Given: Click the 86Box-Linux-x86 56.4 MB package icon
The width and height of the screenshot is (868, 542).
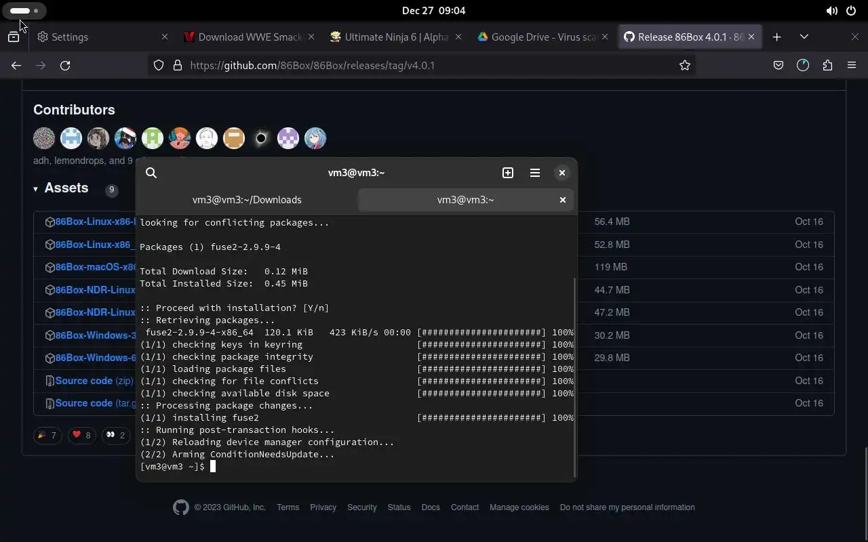Looking at the screenshot, I should (50, 222).
